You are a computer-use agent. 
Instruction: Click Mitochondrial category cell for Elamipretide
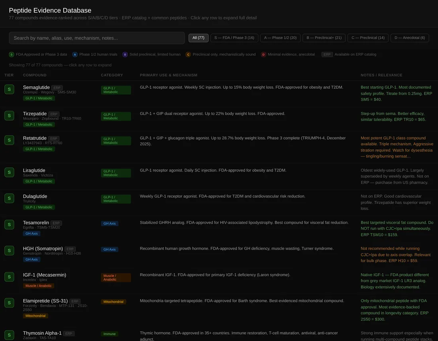tap(113, 302)
